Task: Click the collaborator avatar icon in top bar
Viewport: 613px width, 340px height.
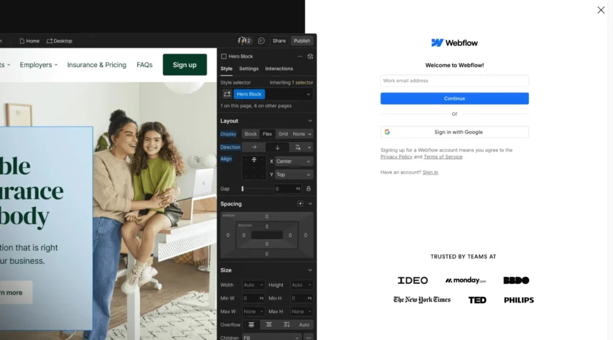Action: (x=242, y=41)
